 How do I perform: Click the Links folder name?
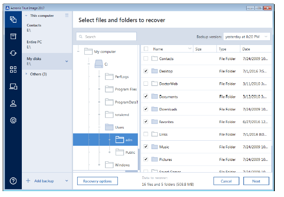pyautogui.click(x=163, y=134)
